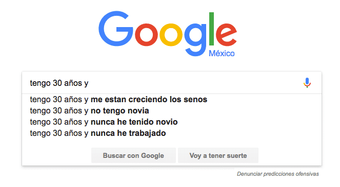Place cursor after 'y' in the typed query
Viewport: 340px width, 187px height.
[89, 83]
